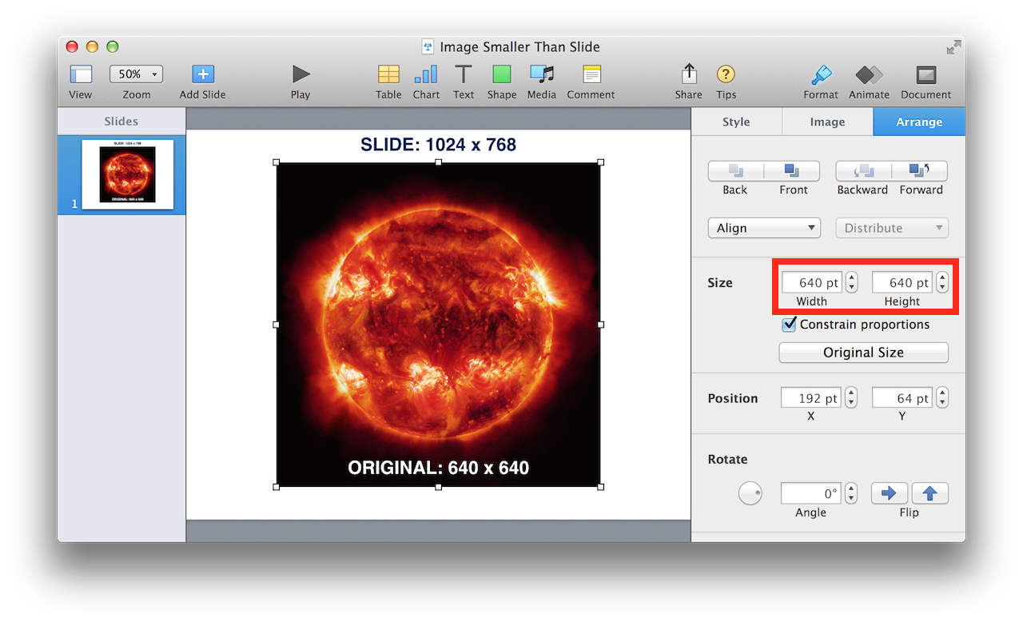The image size is (1023, 622).
Task: Toggle the Format inspector
Action: (821, 74)
